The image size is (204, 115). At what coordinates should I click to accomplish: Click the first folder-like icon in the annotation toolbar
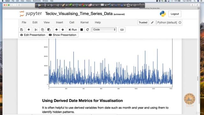point(40,5)
